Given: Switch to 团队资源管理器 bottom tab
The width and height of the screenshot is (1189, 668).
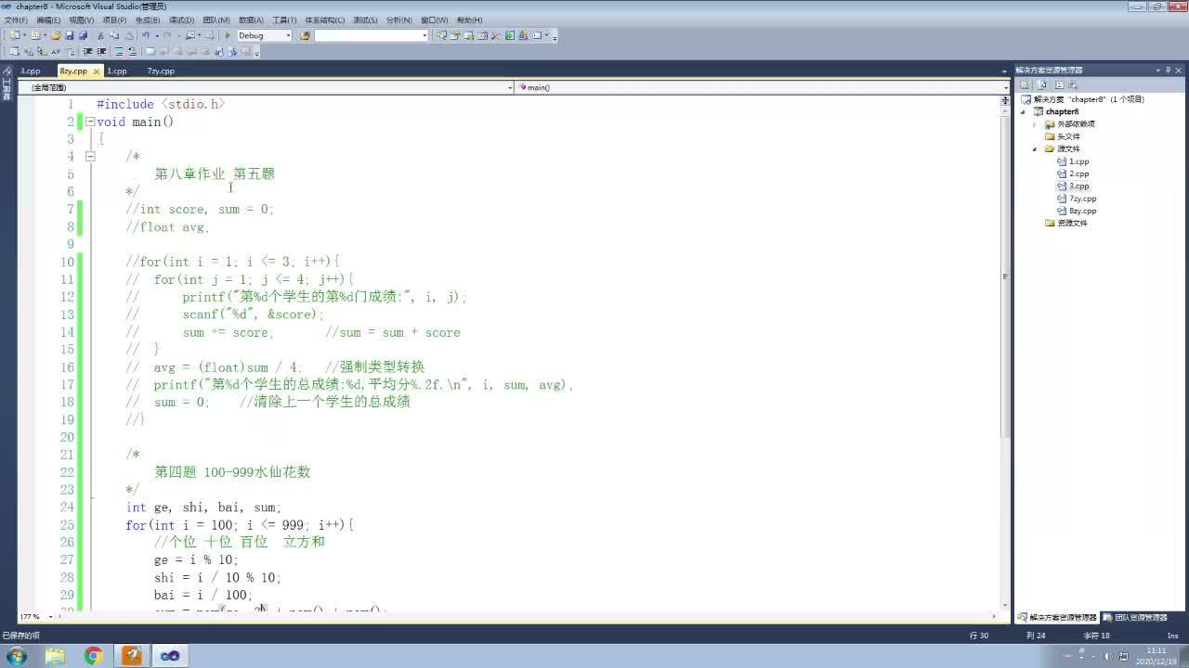Looking at the screenshot, I should [1140, 617].
